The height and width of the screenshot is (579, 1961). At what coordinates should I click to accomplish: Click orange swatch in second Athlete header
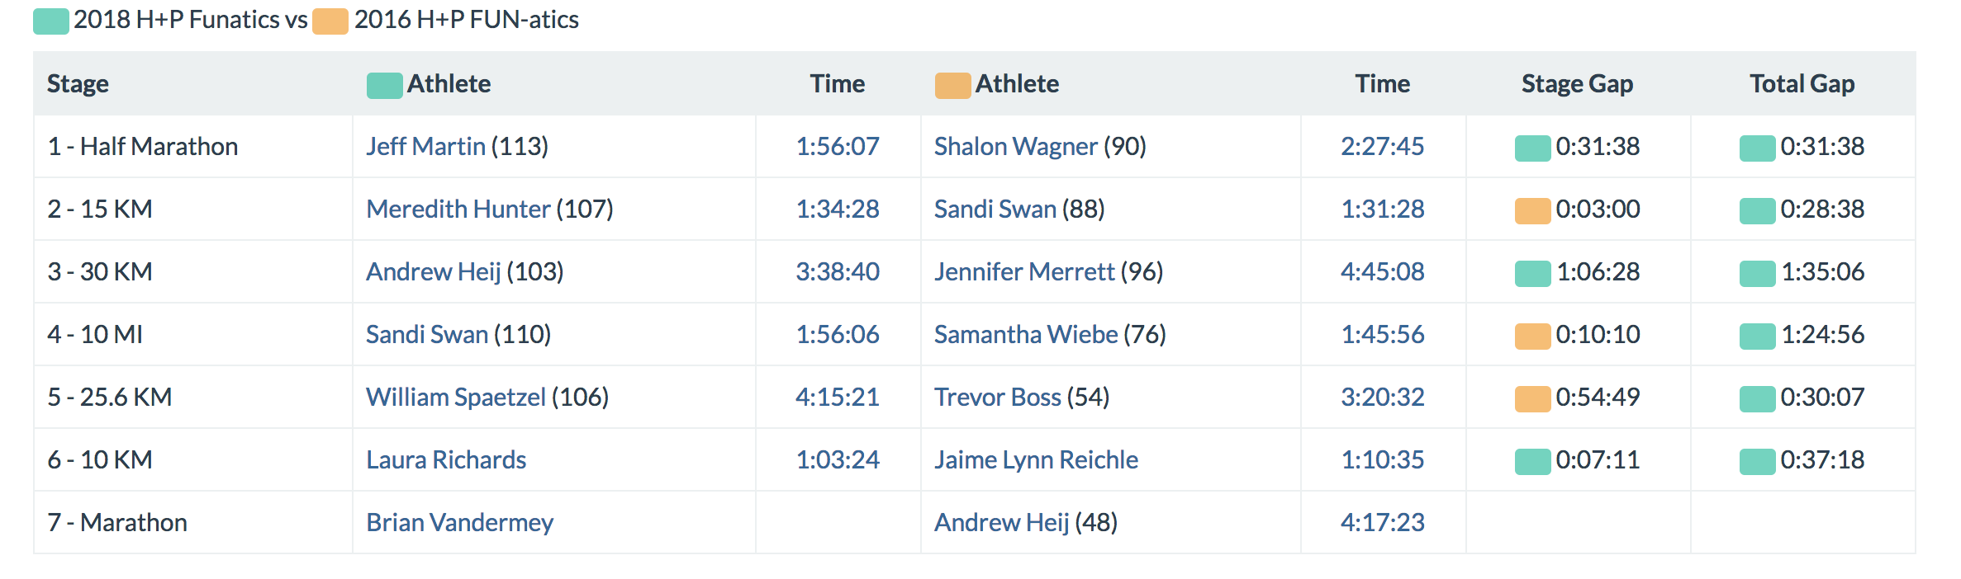click(952, 85)
